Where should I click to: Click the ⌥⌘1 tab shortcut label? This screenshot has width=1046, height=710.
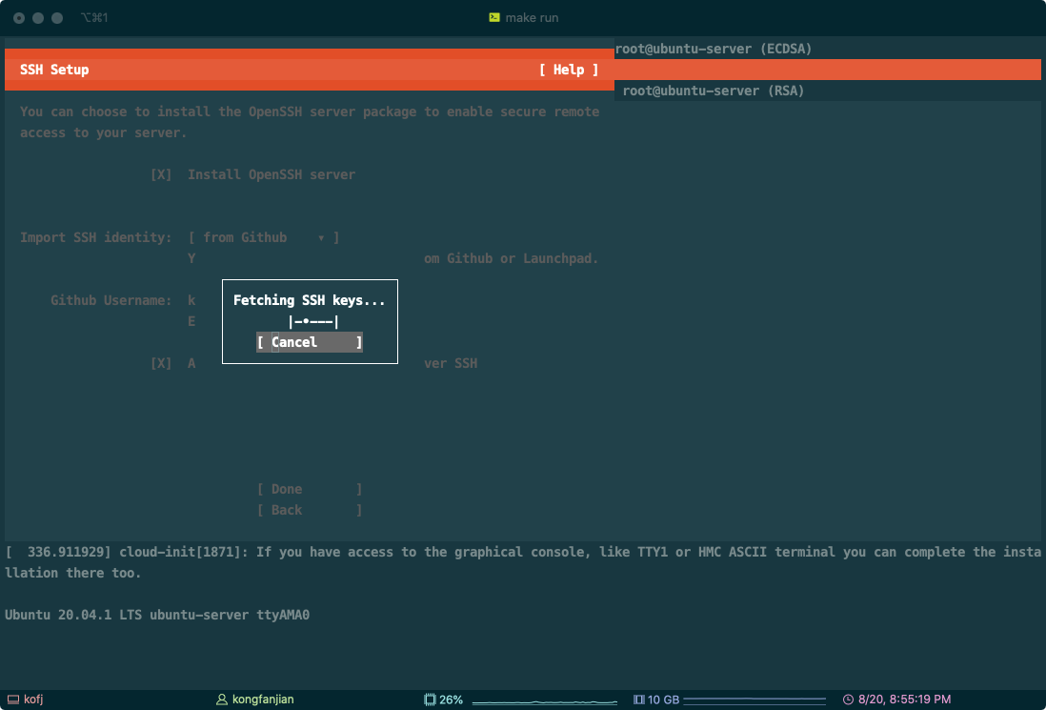point(95,17)
